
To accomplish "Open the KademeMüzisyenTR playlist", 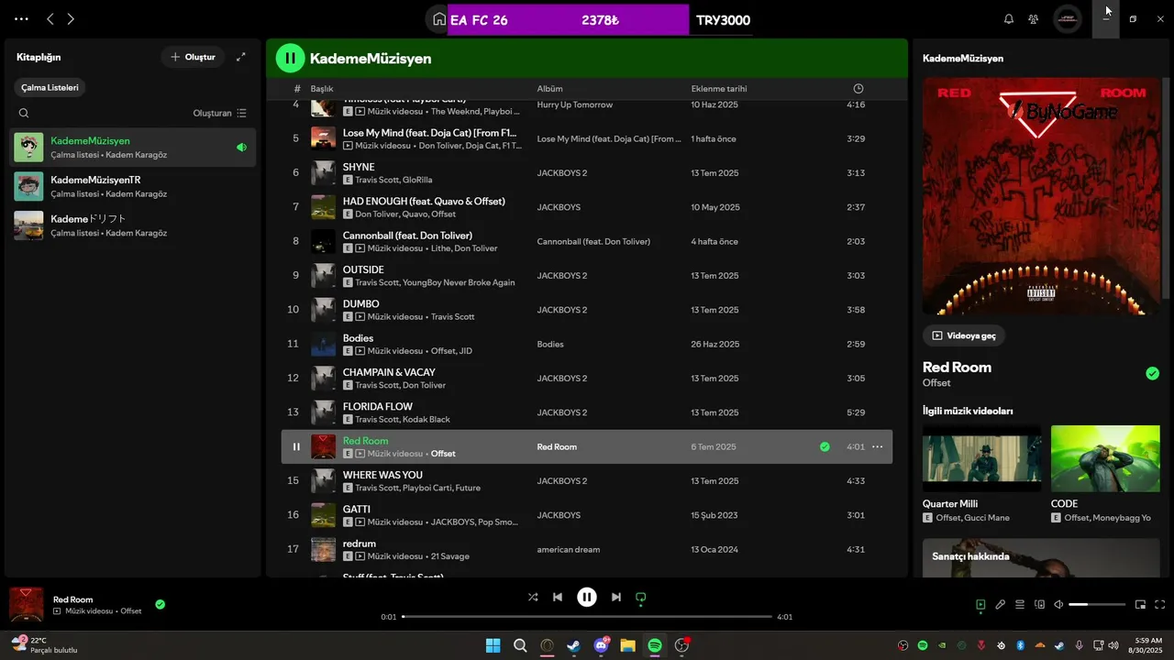I will [133, 187].
